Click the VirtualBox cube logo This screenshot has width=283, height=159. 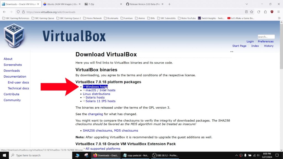coord(14,35)
